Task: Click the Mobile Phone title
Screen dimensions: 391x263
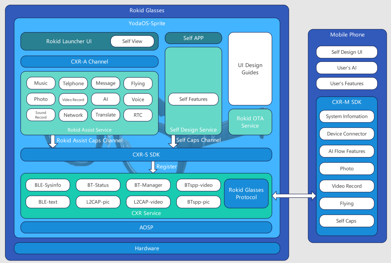Action: click(x=347, y=35)
